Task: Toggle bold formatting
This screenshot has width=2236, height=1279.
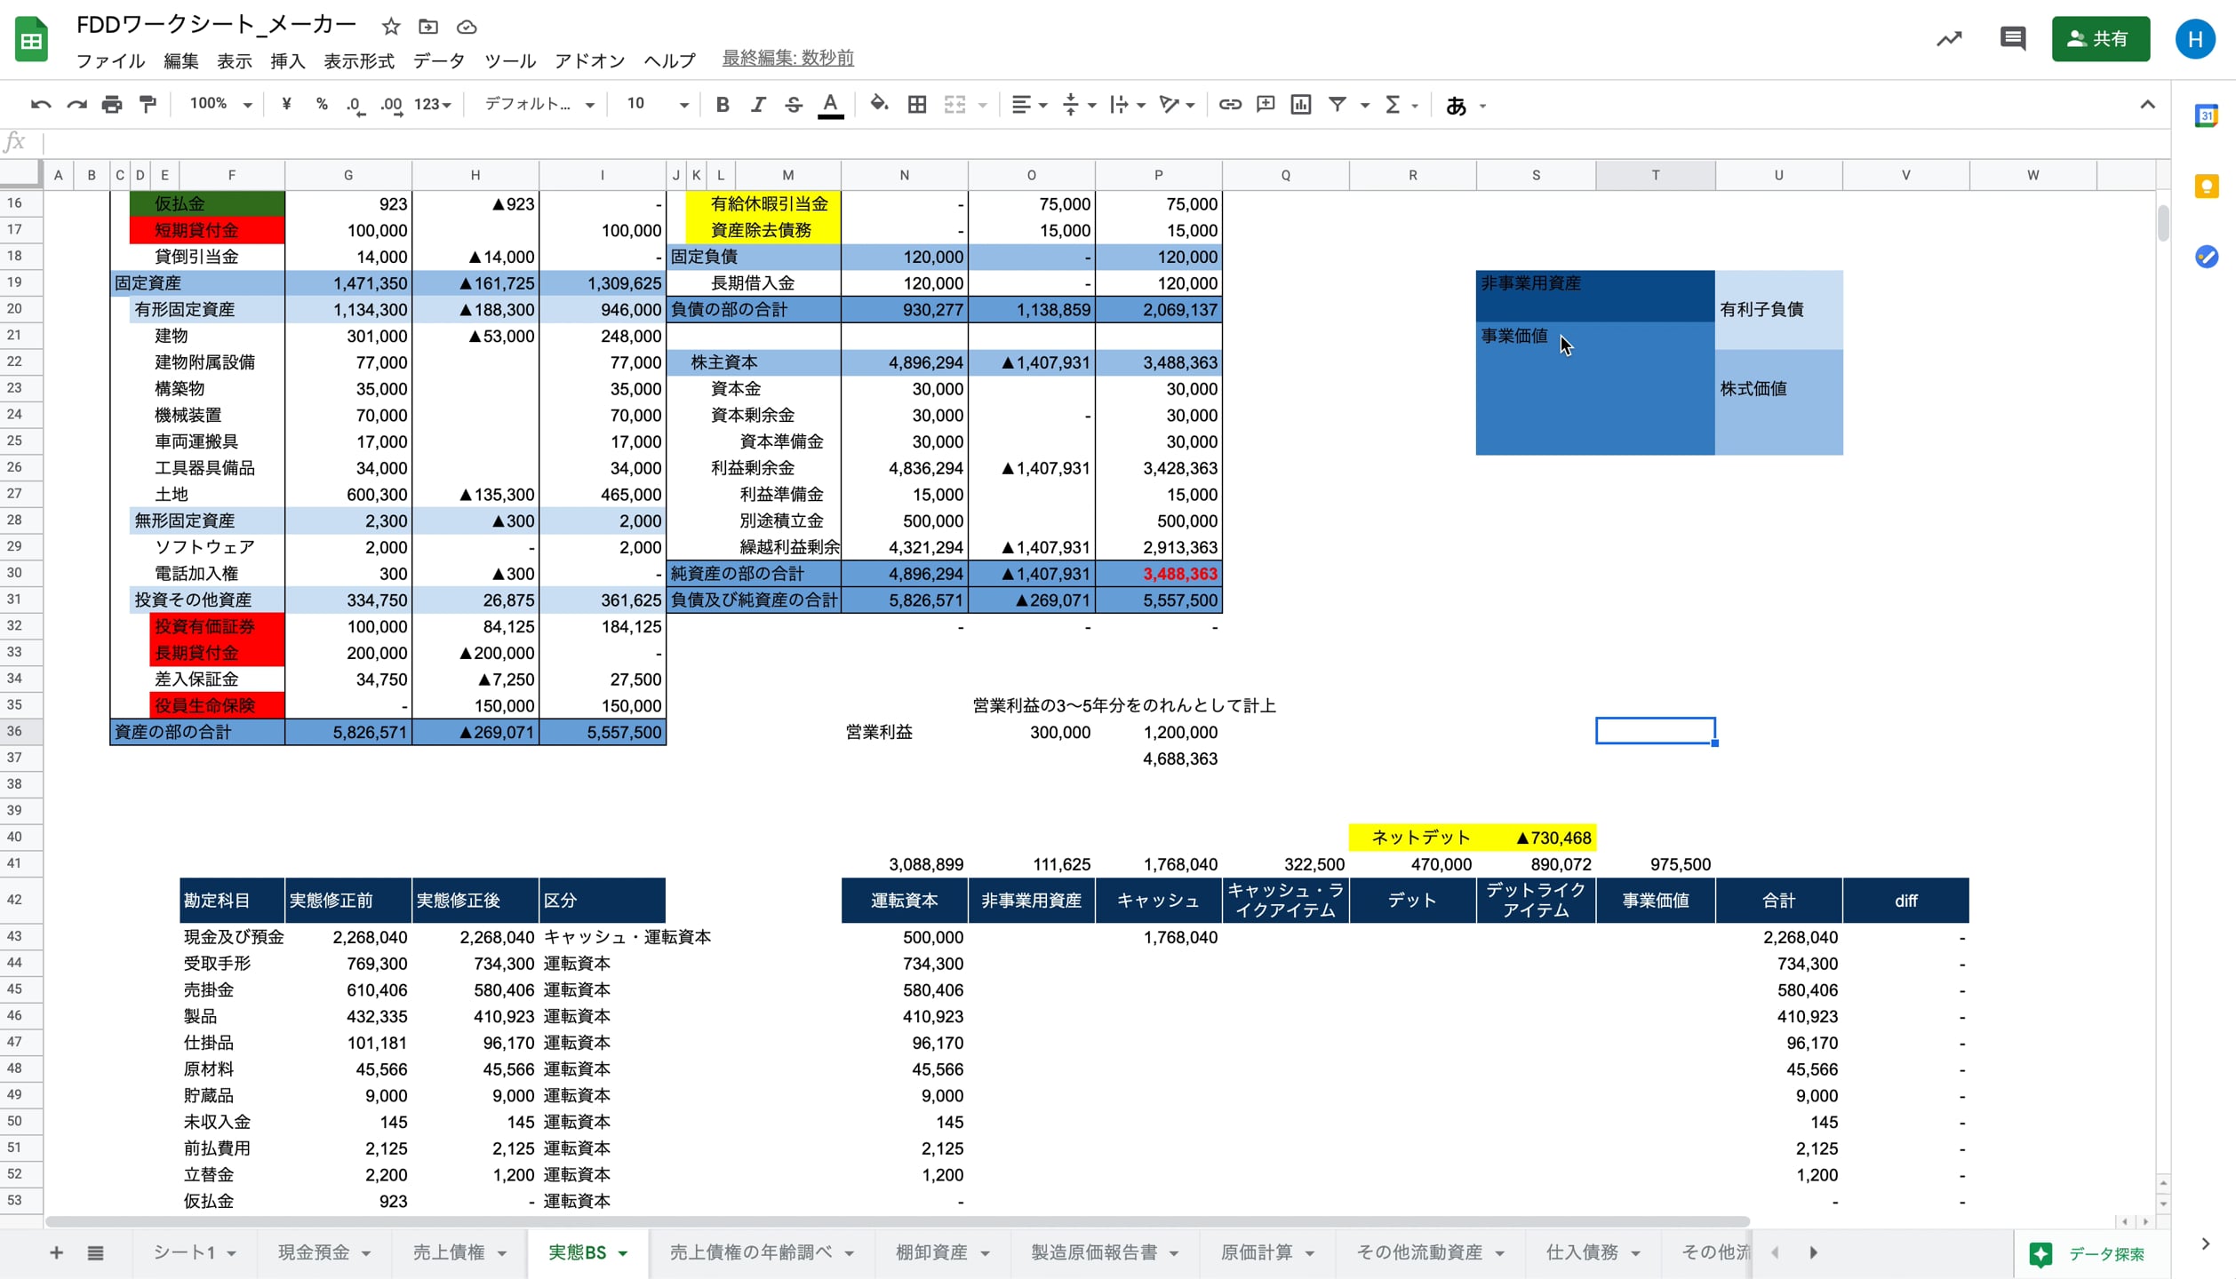Action: pyautogui.click(x=723, y=105)
